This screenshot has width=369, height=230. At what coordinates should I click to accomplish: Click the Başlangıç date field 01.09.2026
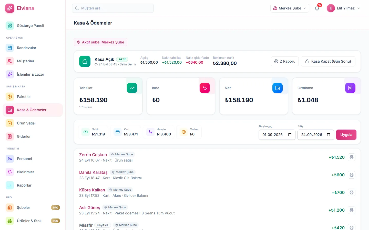pyautogui.click(x=277, y=135)
